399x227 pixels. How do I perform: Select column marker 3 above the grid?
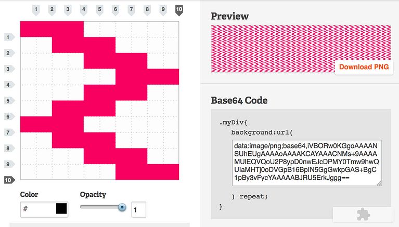click(x=68, y=9)
